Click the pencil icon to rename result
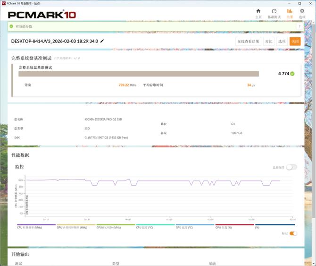Image resolution: width=316 pixels, height=266 pixels. pyautogui.click(x=102, y=41)
